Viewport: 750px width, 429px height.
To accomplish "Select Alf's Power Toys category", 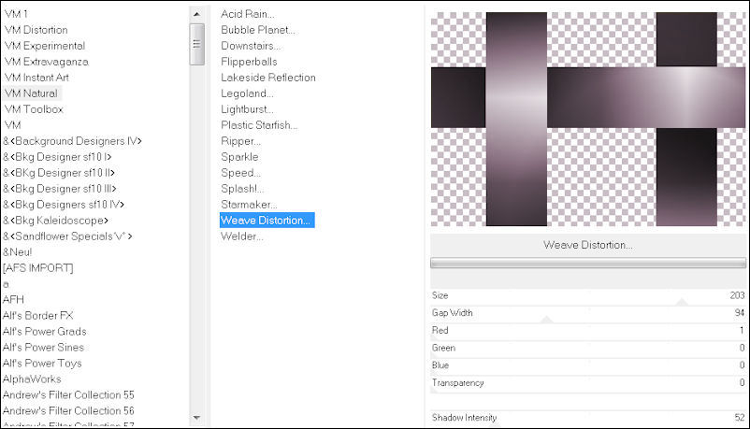I will [x=42, y=363].
